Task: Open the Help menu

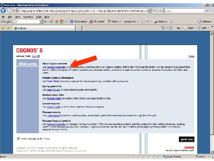Action: [47, 17]
